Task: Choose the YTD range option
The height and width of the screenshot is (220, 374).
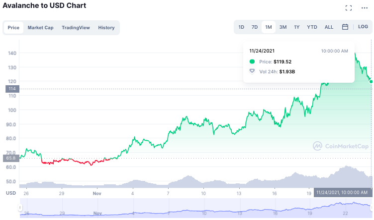Action: coord(312,27)
